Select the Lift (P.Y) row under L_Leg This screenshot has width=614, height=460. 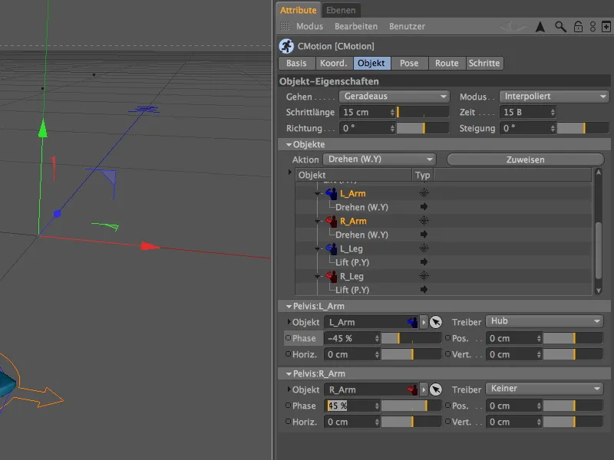tap(444, 262)
